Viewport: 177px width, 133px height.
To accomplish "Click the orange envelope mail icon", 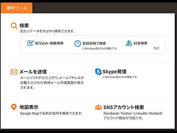I will click(14, 72).
